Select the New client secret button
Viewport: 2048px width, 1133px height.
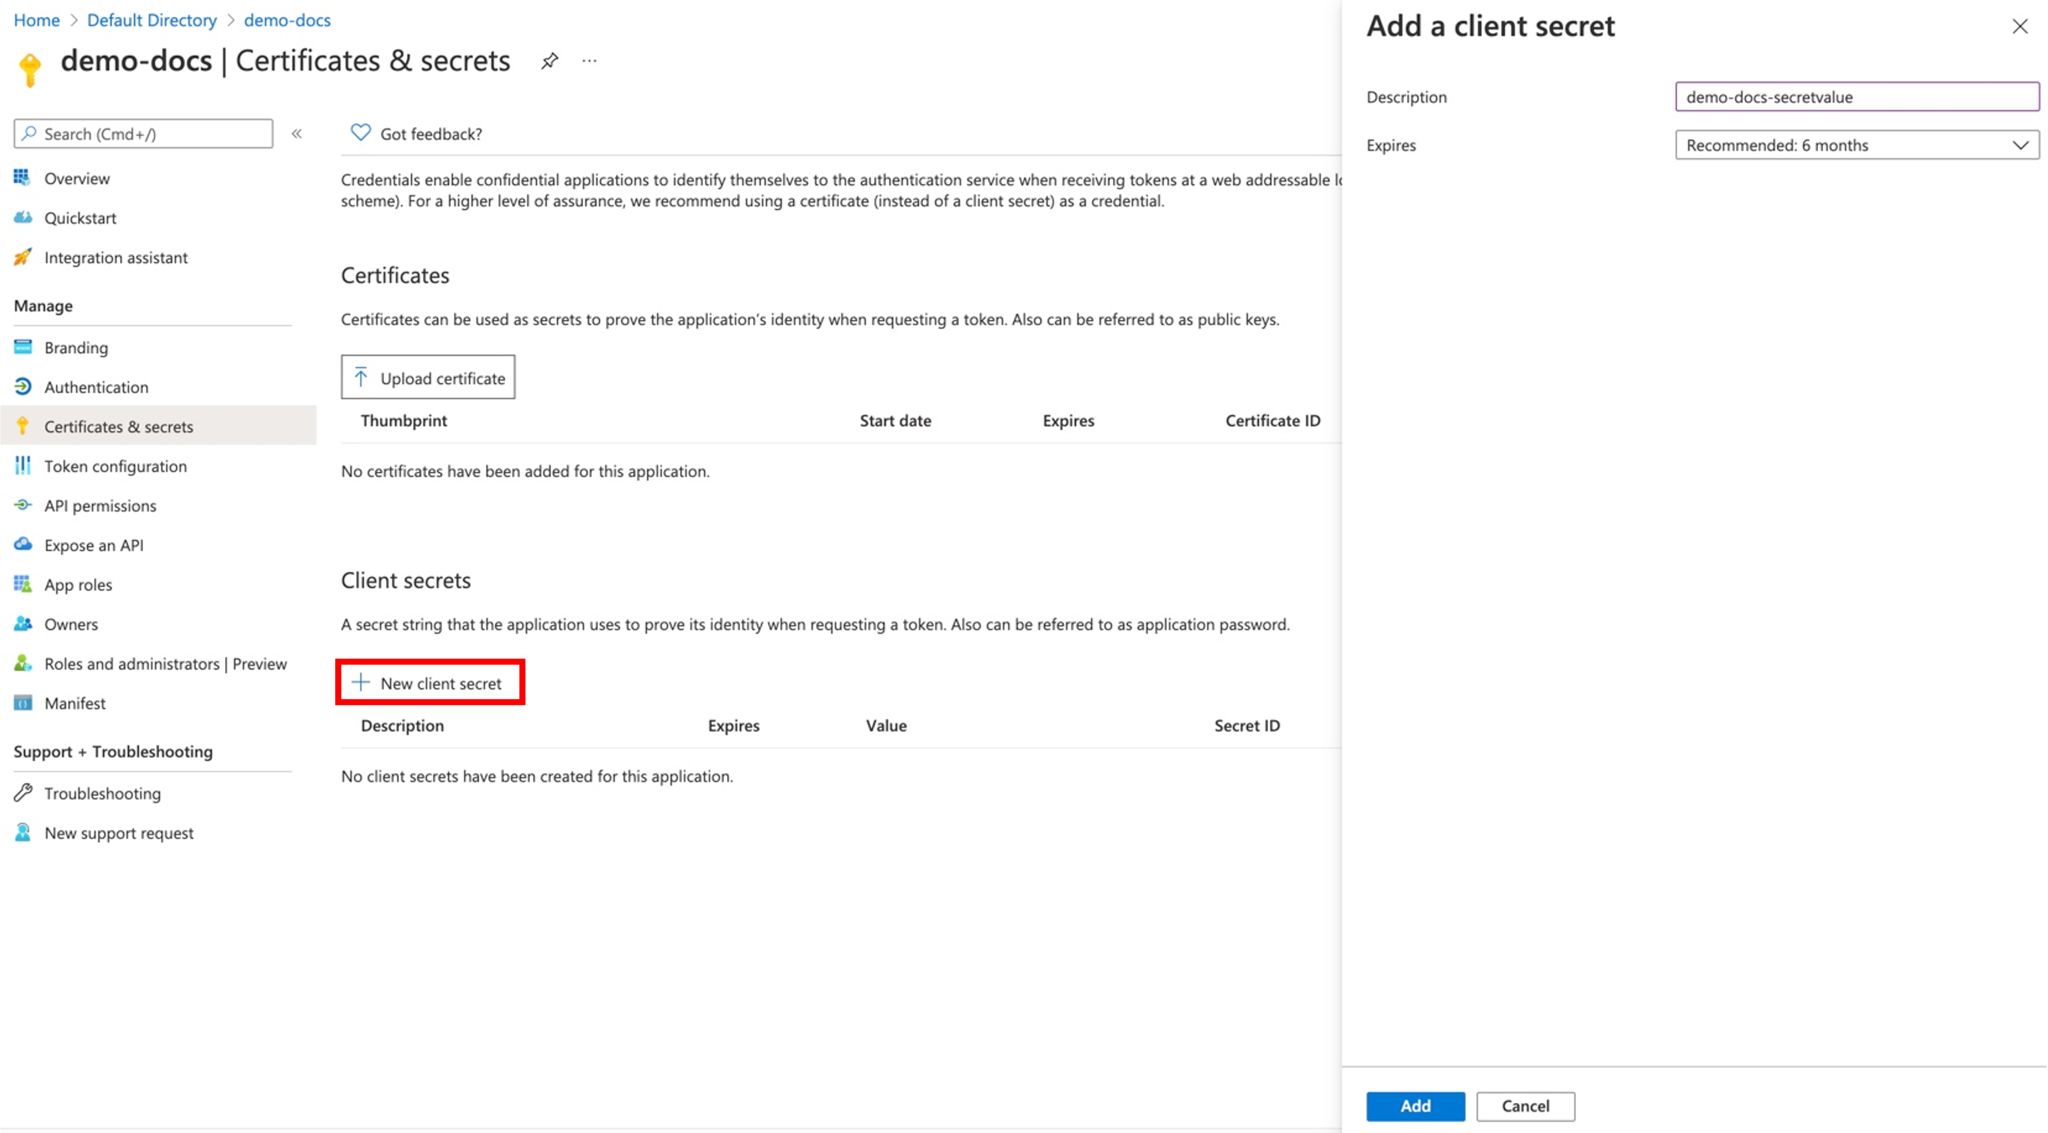pos(430,682)
